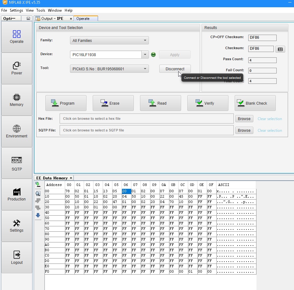
Task: Select the cell 47 in row 20
Action: pyautogui.click(x=117, y=202)
